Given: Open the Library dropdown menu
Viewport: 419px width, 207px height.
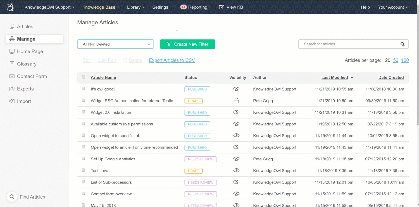Looking at the screenshot, I should tap(135, 7).
